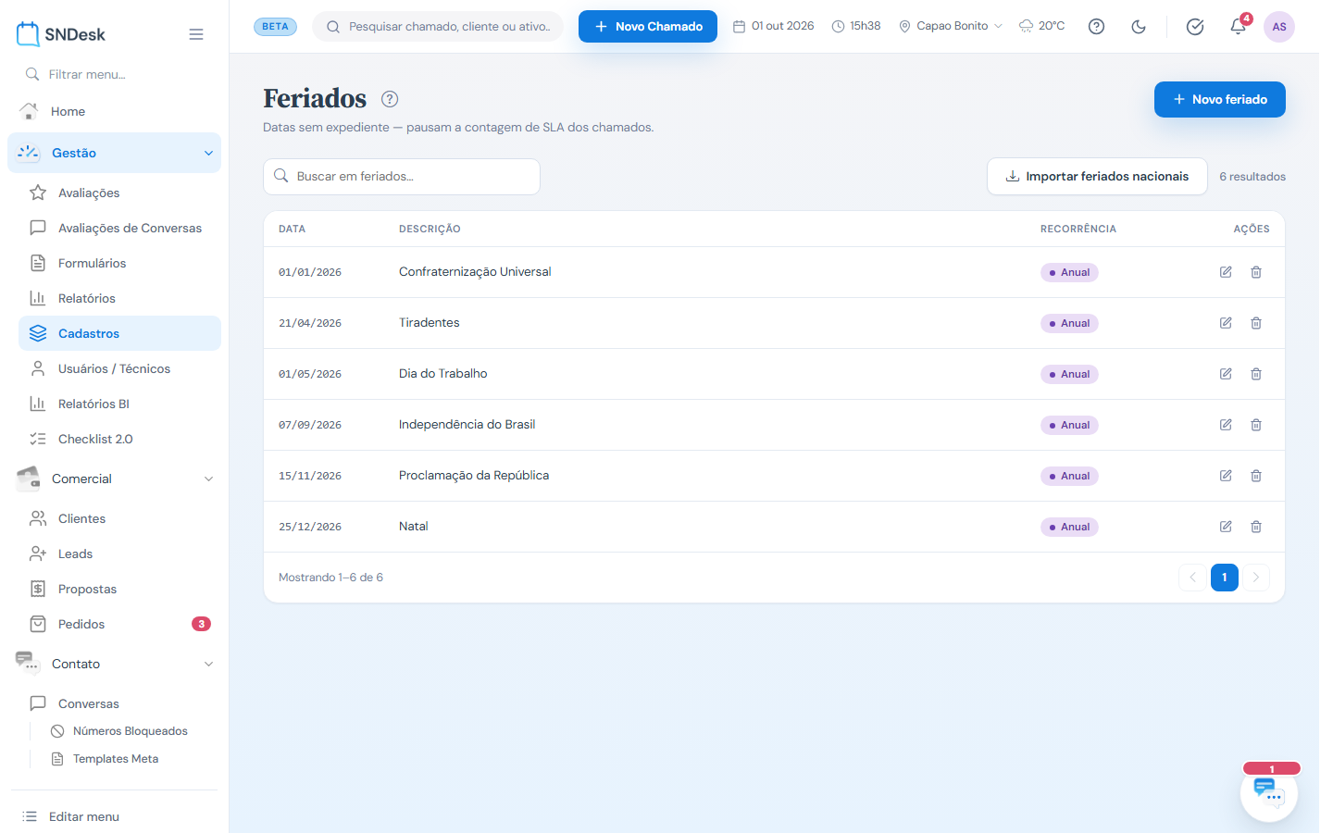Go to Relatórios BI

(119, 404)
